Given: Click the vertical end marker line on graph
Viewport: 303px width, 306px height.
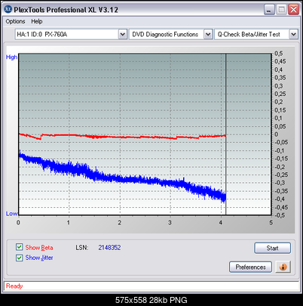Looking at the screenshot, I should (x=226, y=134).
